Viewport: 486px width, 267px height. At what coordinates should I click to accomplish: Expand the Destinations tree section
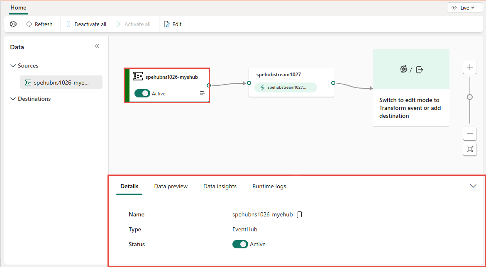coord(13,99)
